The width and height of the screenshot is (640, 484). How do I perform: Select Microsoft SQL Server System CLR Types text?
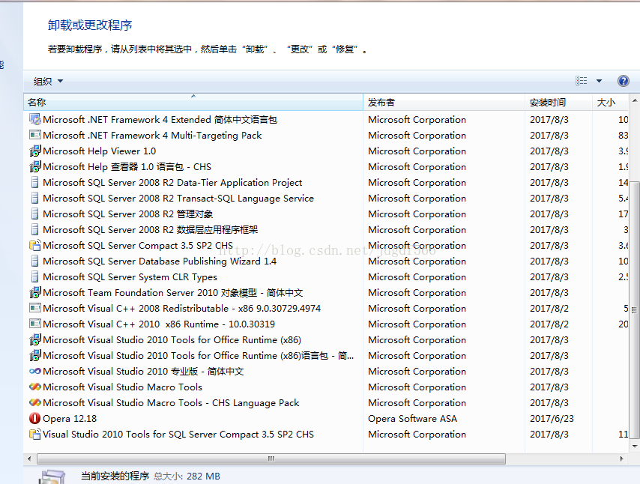pos(130,277)
